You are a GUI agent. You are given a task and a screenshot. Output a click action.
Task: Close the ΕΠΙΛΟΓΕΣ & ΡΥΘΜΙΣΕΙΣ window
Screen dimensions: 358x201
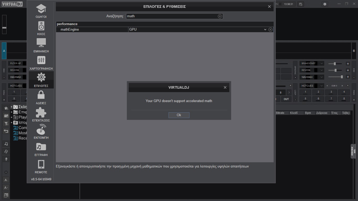[269, 7]
